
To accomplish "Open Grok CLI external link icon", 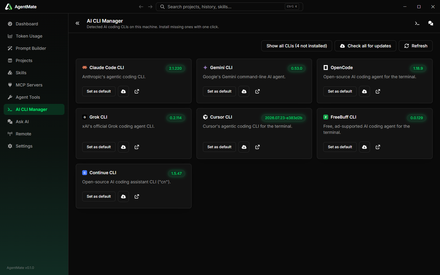I will click(x=137, y=147).
